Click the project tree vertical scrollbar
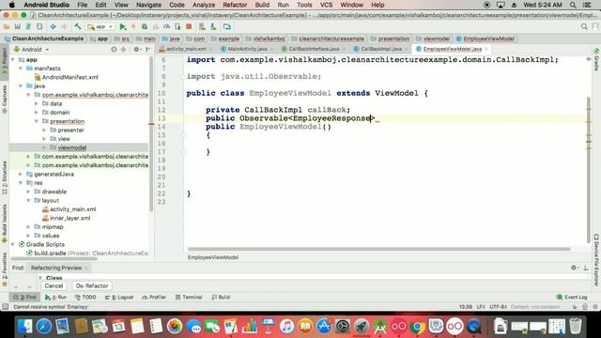Viewport: 601px width, 338px height. [x=151, y=134]
